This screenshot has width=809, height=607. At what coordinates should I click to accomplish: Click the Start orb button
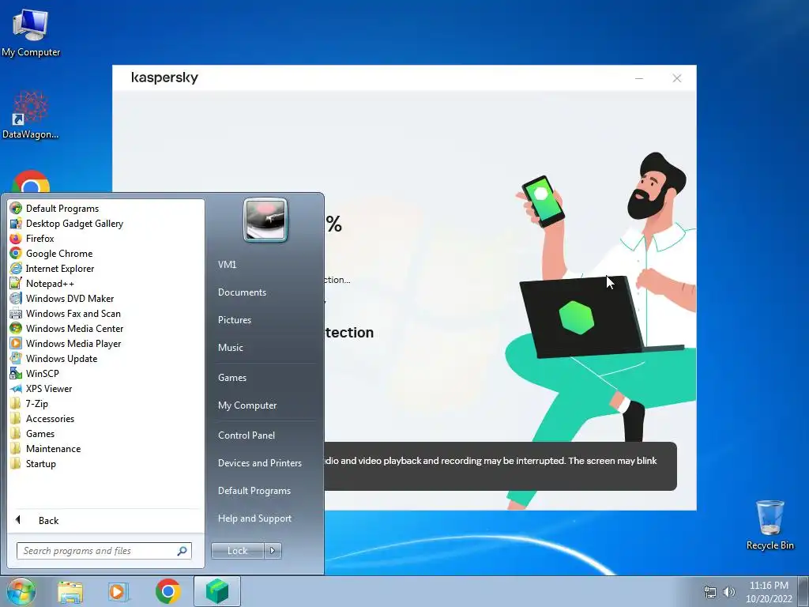(x=21, y=591)
